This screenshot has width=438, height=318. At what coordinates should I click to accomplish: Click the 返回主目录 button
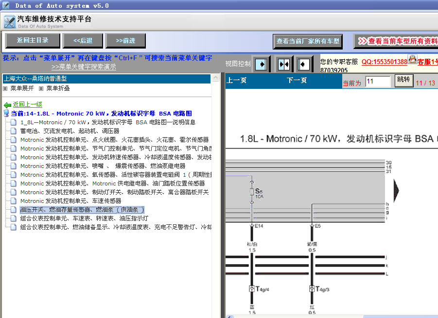coord(33,41)
